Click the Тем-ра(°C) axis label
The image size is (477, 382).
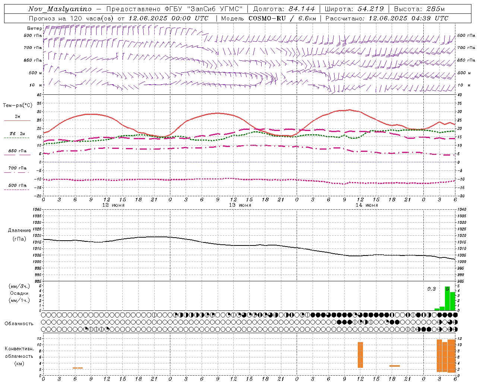point(18,106)
